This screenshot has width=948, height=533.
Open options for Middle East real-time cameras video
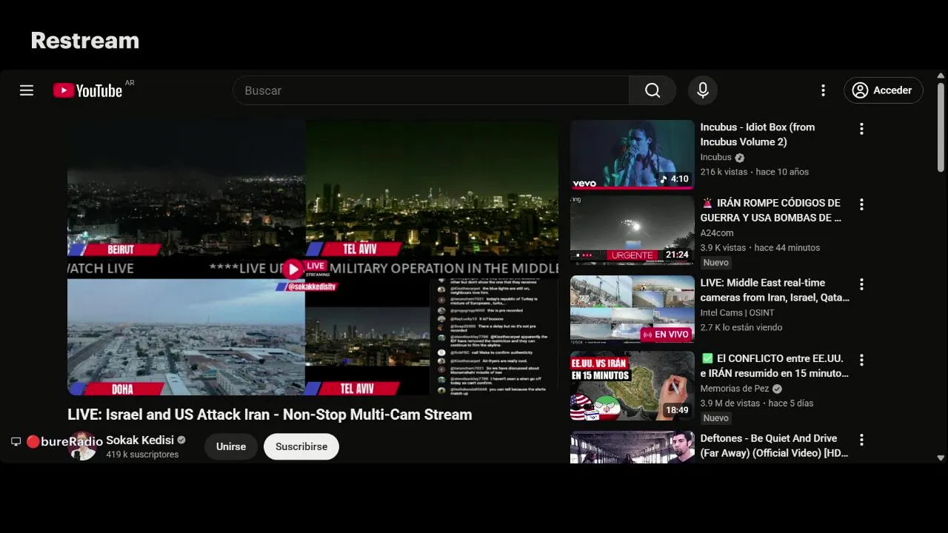pyautogui.click(x=861, y=284)
